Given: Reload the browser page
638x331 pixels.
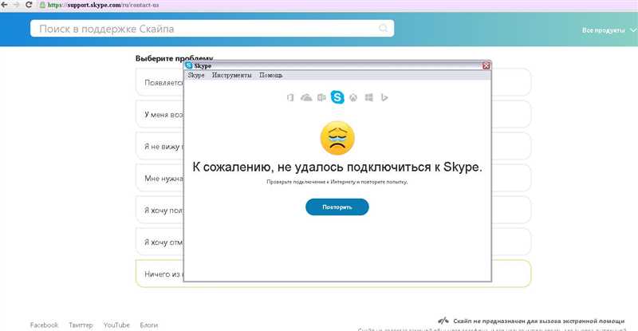Looking at the screenshot, I should pos(29,5).
